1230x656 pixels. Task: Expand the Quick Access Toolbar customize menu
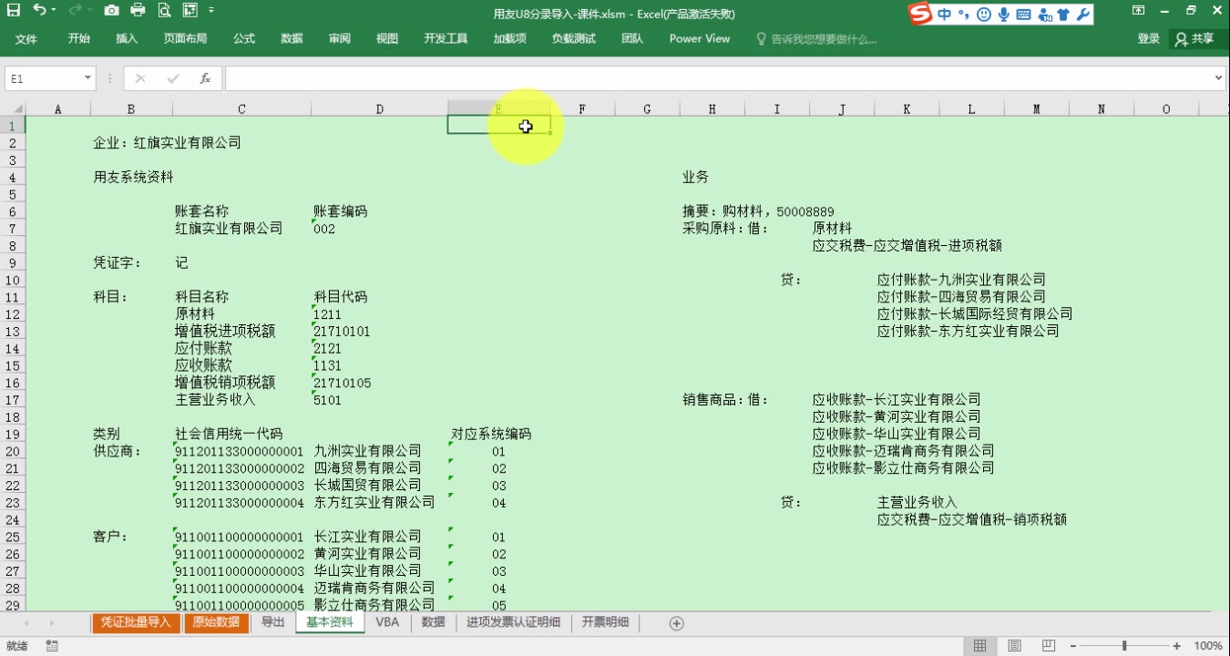pos(210,11)
